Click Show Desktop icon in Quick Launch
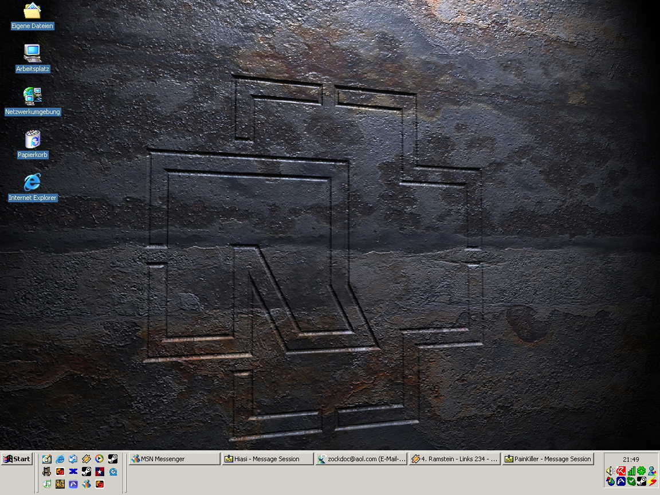The image size is (660, 495). tap(47, 459)
